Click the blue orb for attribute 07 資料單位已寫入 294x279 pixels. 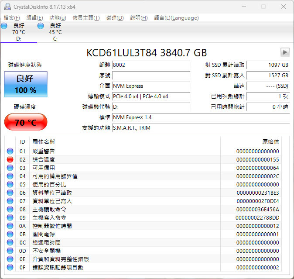tap(10, 201)
